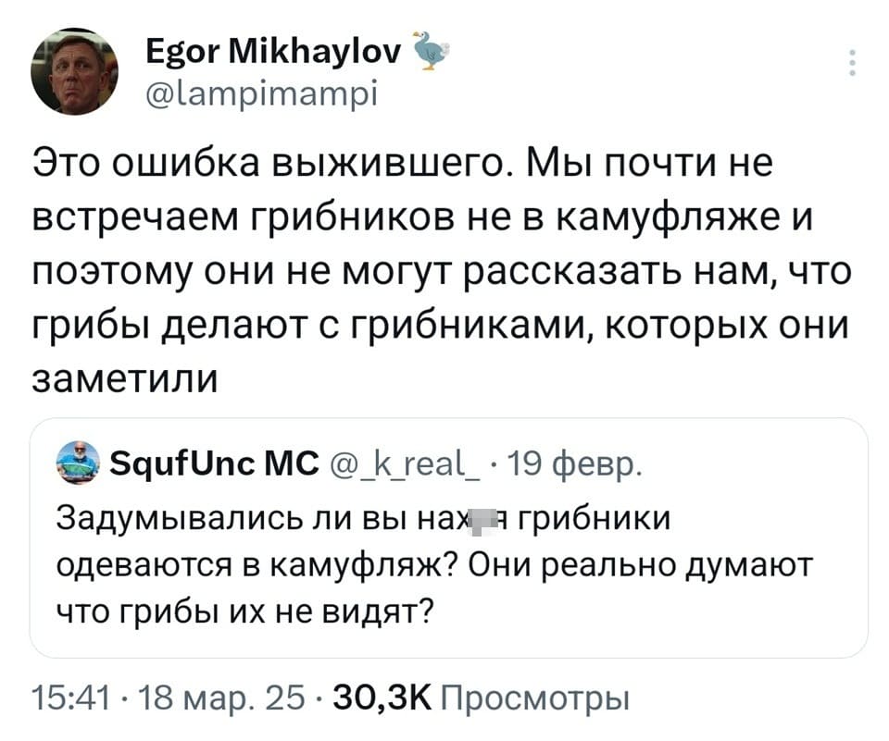Click the word "заметили" ending the tweet
The width and height of the screenshot is (889, 741).
(x=126, y=380)
